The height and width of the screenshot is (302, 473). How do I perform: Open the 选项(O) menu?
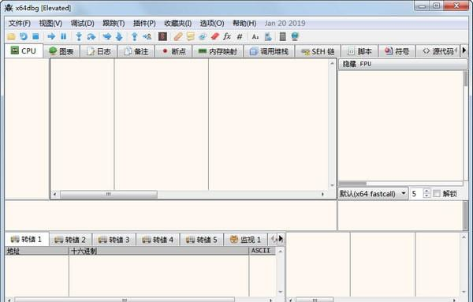point(212,23)
